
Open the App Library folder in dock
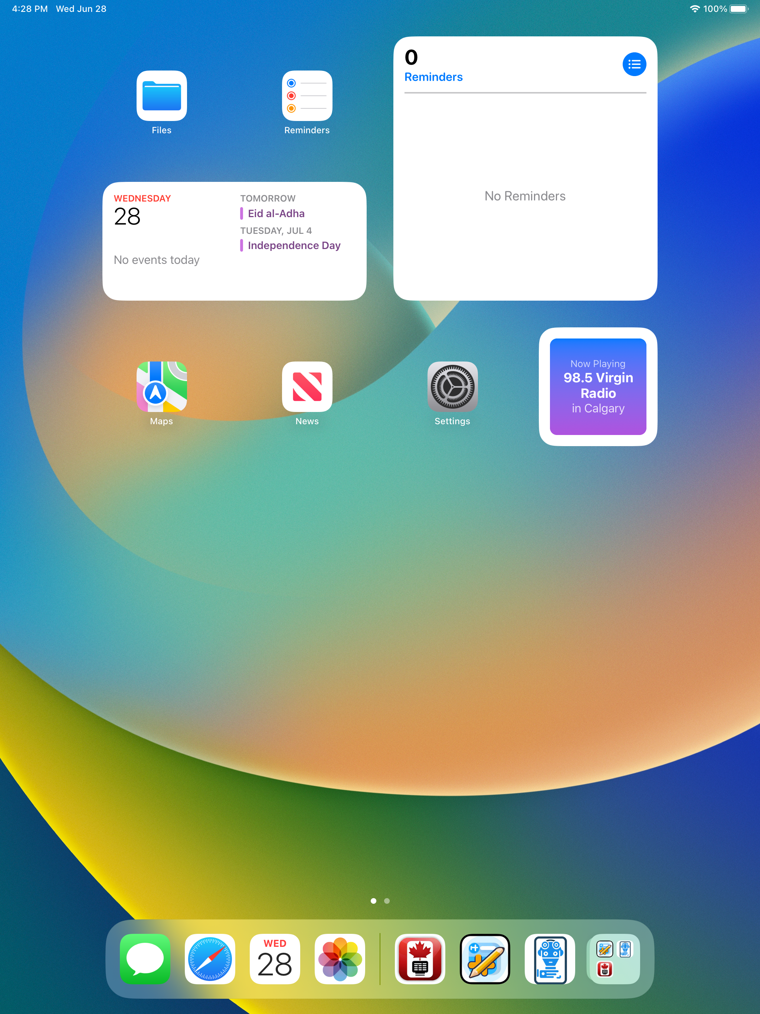[x=614, y=959]
